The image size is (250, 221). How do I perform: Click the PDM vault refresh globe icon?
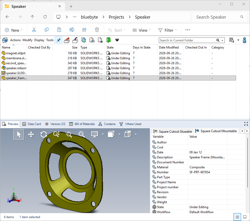point(5,40)
